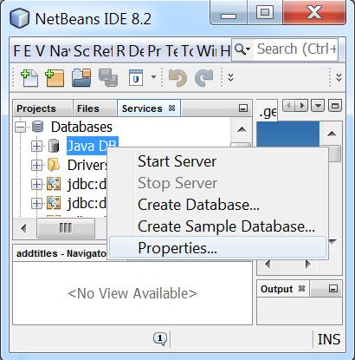Click the New Project toolbar icon
This screenshot has height=360, width=355.
coord(55,78)
